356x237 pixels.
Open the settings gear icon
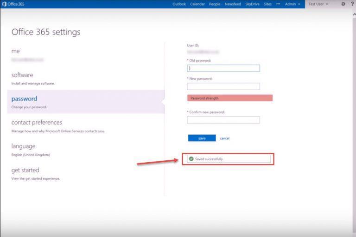coord(343,4)
